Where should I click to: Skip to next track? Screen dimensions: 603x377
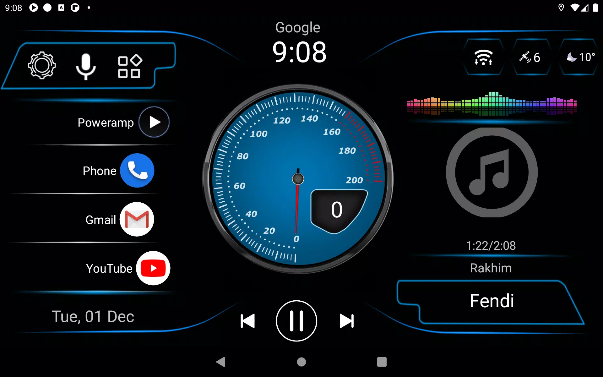click(347, 321)
